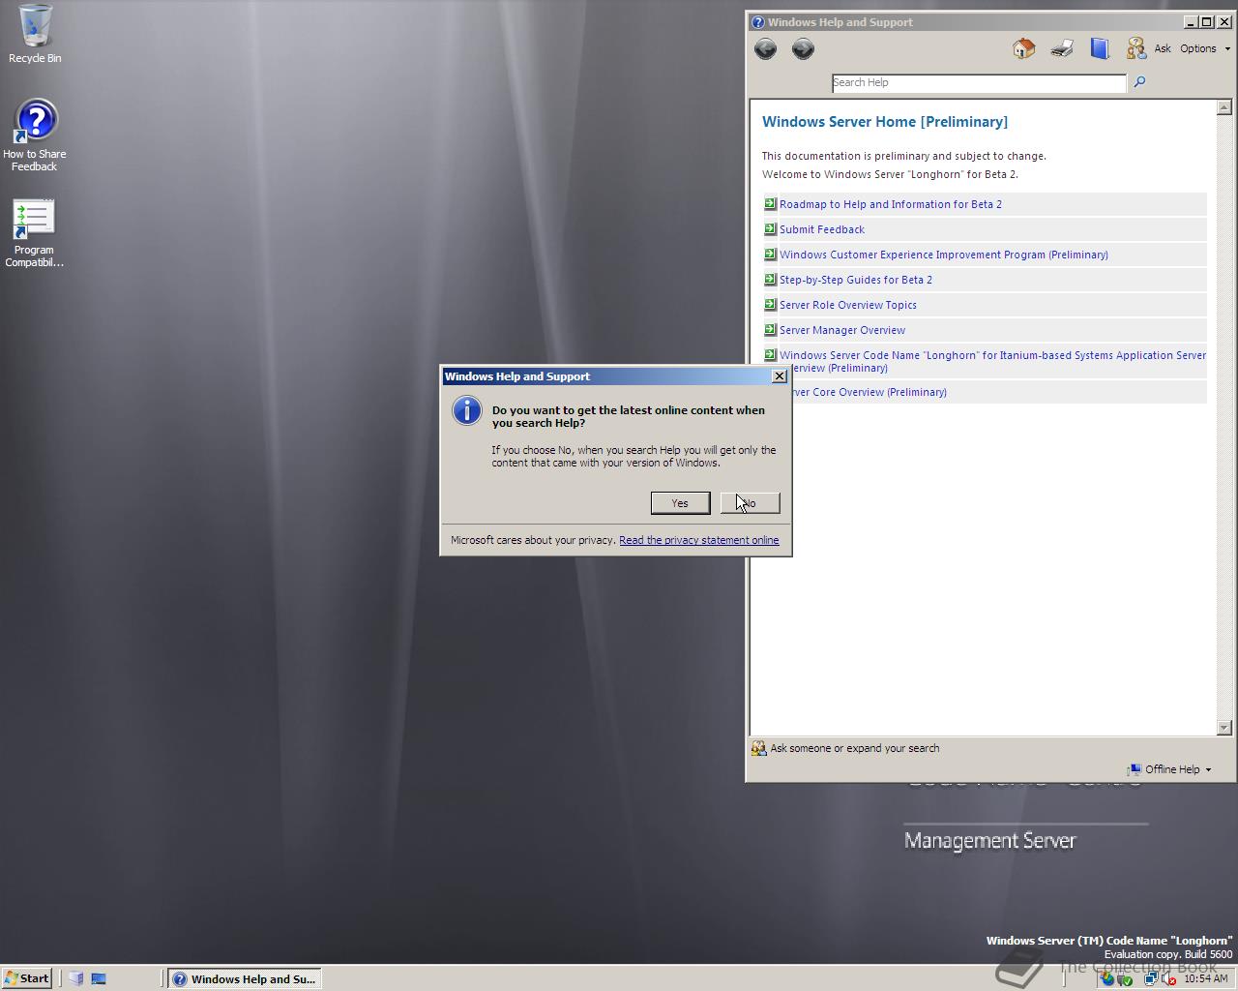Click the scrollbar down arrow in Help
Screen dimensions: 1238x991
point(1223,727)
